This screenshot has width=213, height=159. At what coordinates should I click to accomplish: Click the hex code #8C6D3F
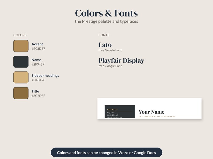pos(38,96)
